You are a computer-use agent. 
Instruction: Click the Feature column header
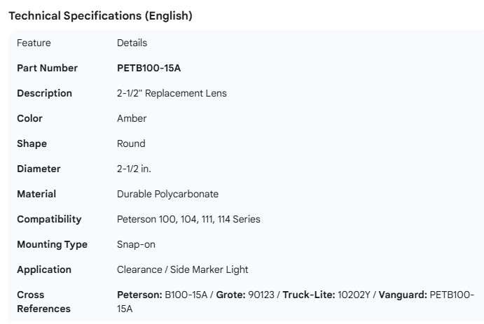tap(34, 43)
